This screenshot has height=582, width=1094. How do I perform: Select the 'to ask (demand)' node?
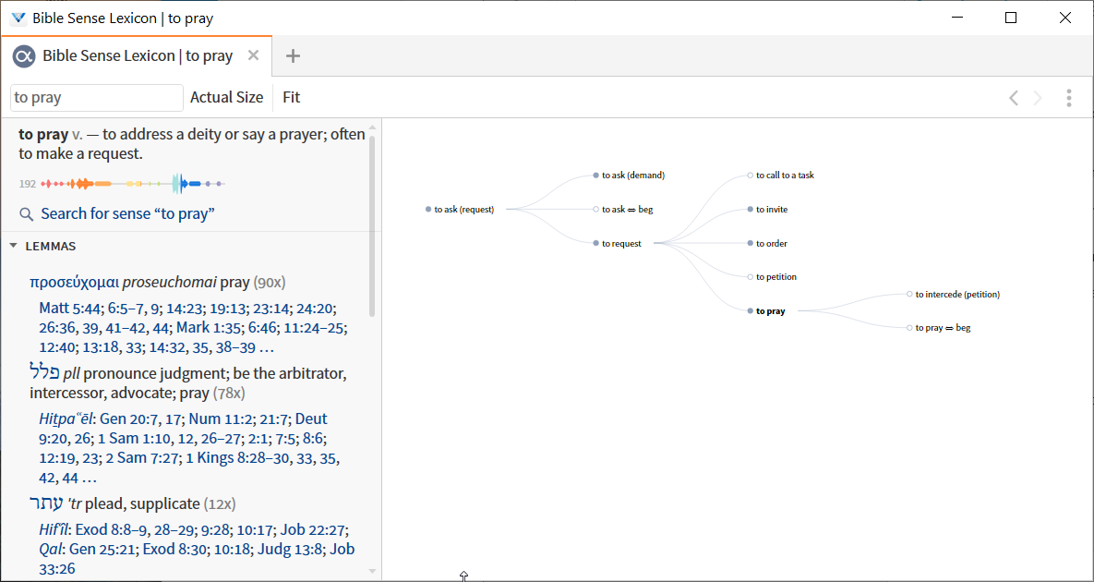coord(632,176)
